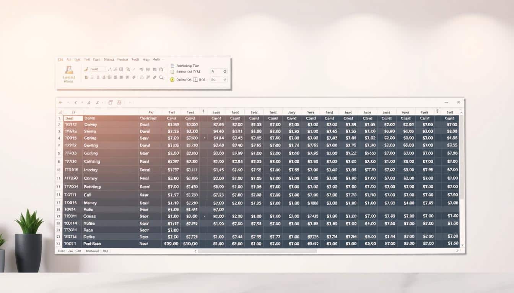Click the back arrow in the spreadsheet window

(x=60, y=102)
